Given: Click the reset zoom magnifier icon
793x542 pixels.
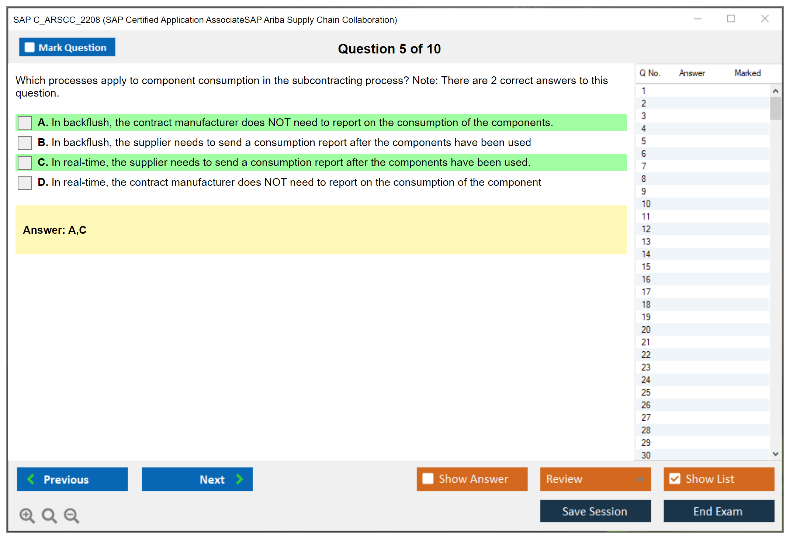Looking at the screenshot, I should tap(49, 515).
